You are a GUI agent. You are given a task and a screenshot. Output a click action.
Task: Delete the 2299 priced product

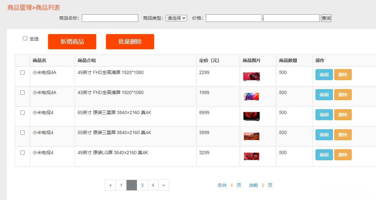click(343, 75)
